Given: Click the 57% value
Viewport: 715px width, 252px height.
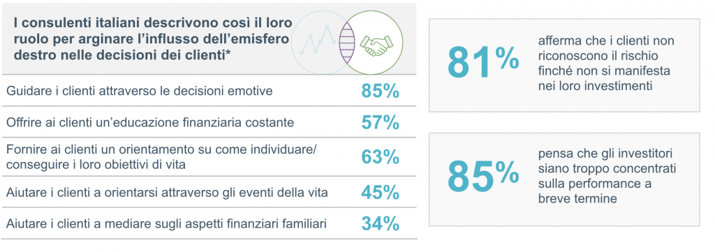Looking at the screenshot, I should point(381,123).
